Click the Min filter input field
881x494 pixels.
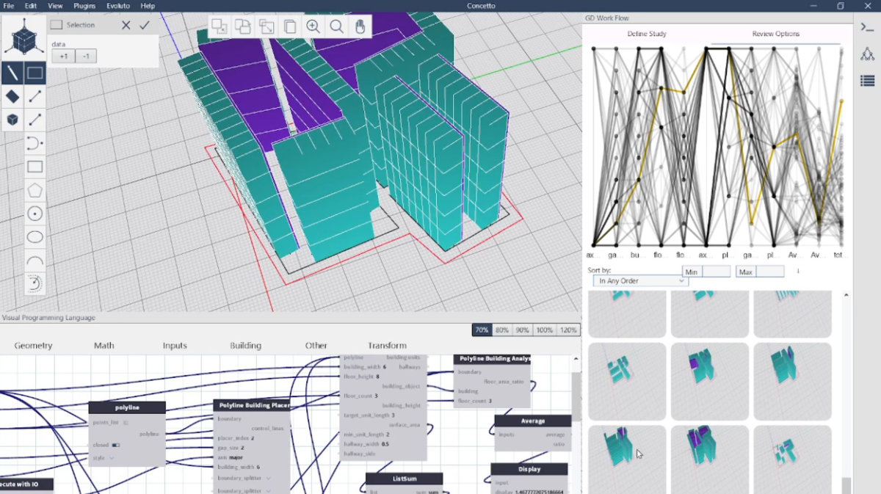point(716,272)
